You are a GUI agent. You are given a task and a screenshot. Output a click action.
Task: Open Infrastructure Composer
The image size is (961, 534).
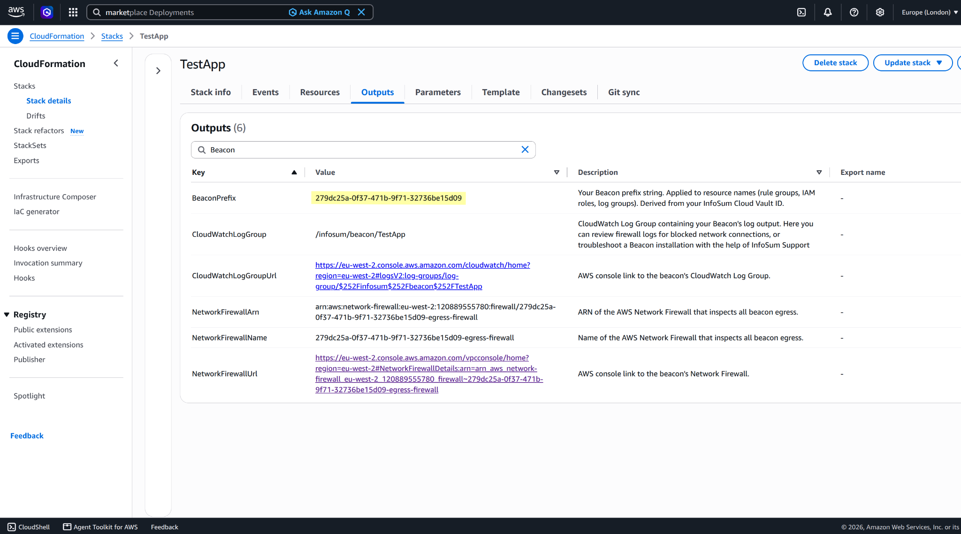tap(55, 197)
